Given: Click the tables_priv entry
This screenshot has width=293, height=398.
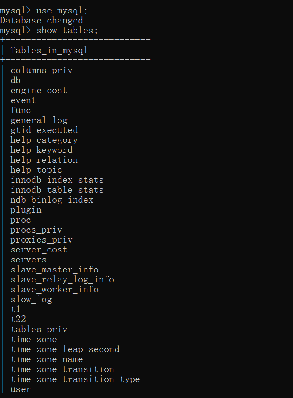Looking at the screenshot, I should pyautogui.click(x=39, y=329).
